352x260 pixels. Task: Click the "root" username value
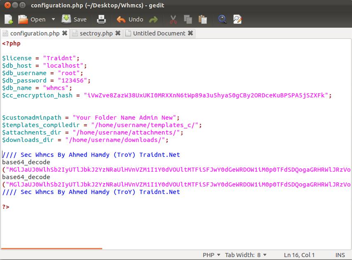69,73
